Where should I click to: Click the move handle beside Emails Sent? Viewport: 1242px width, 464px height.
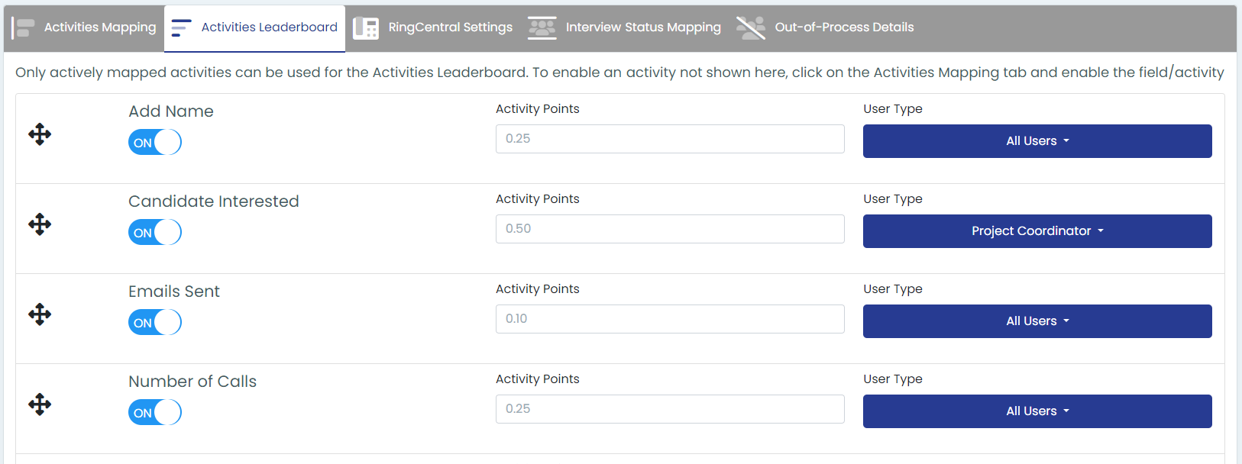click(x=40, y=314)
